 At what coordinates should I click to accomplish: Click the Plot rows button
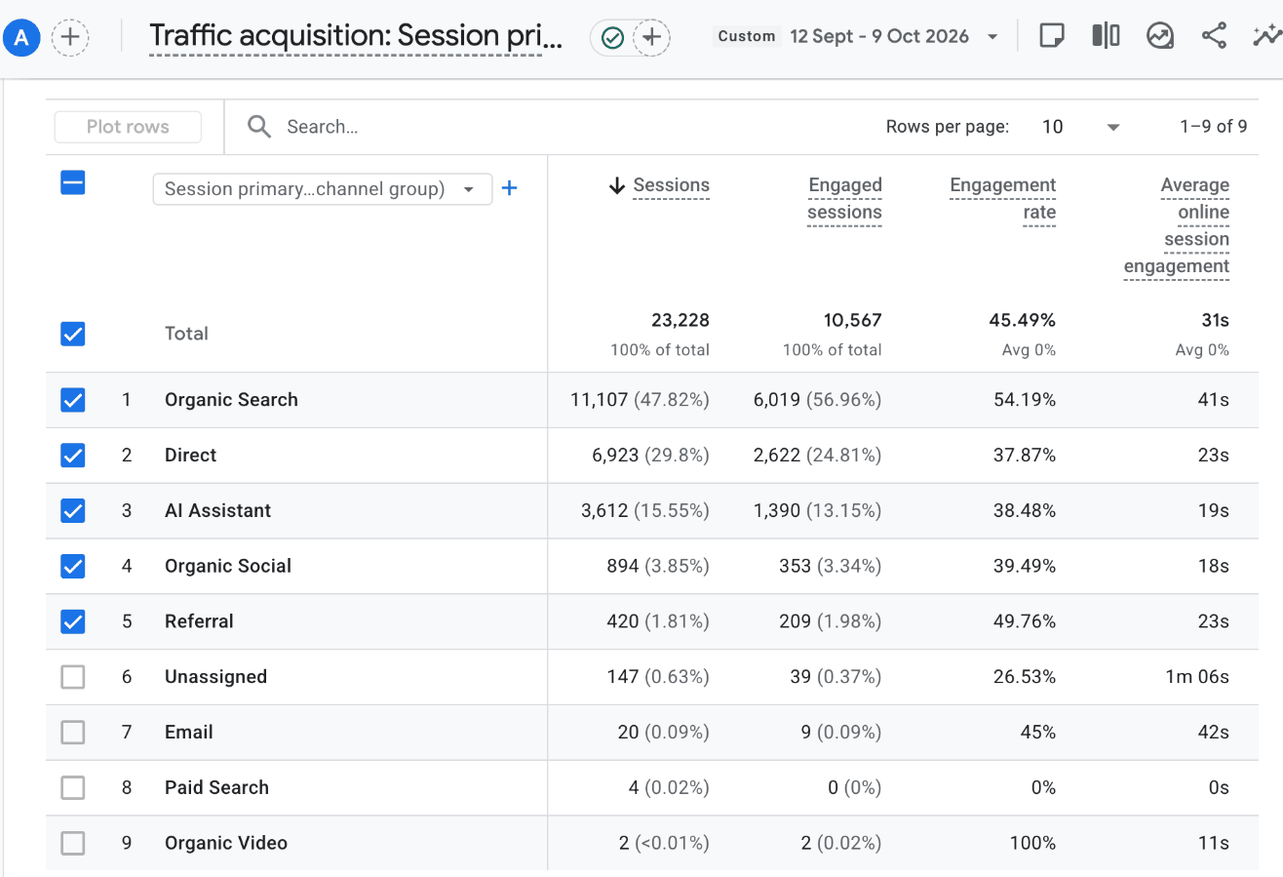coord(128,127)
